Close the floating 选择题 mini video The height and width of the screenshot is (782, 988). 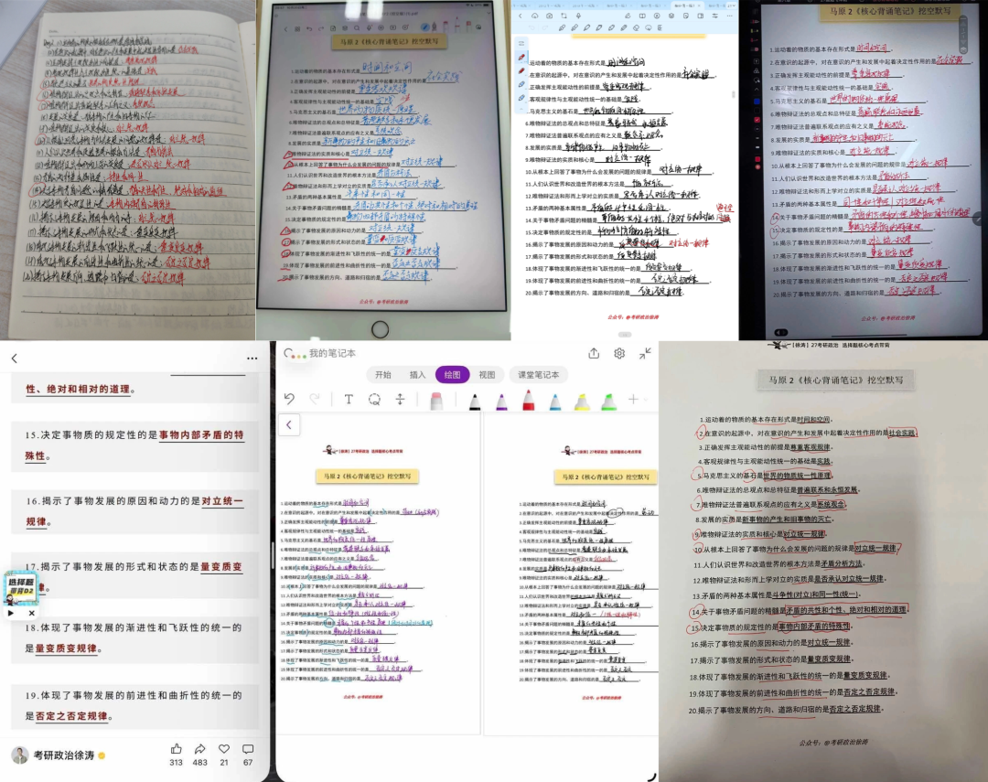(x=31, y=613)
